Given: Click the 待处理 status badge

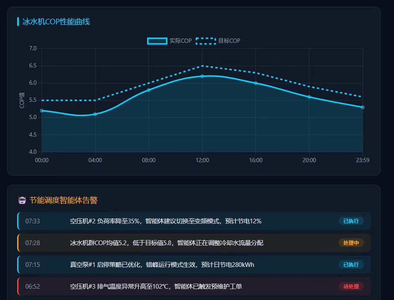Looking at the screenshot, I should (x=351, y=287).
